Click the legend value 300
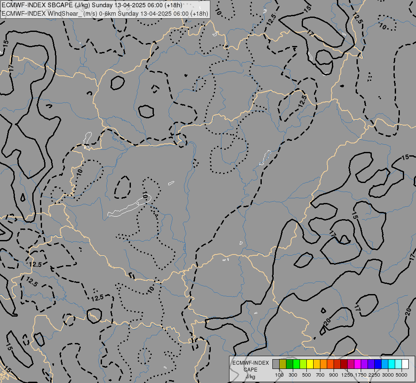The height and width of the screenshot is (383, 416). (x=293, y=375)
